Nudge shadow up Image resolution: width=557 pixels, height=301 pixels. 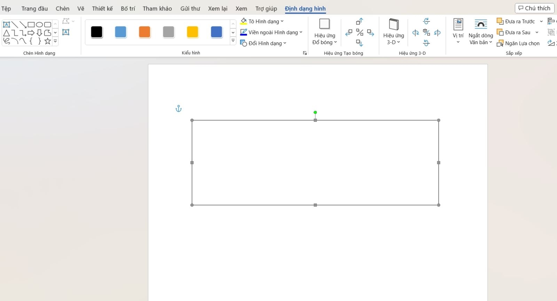(x=360, y=22)
